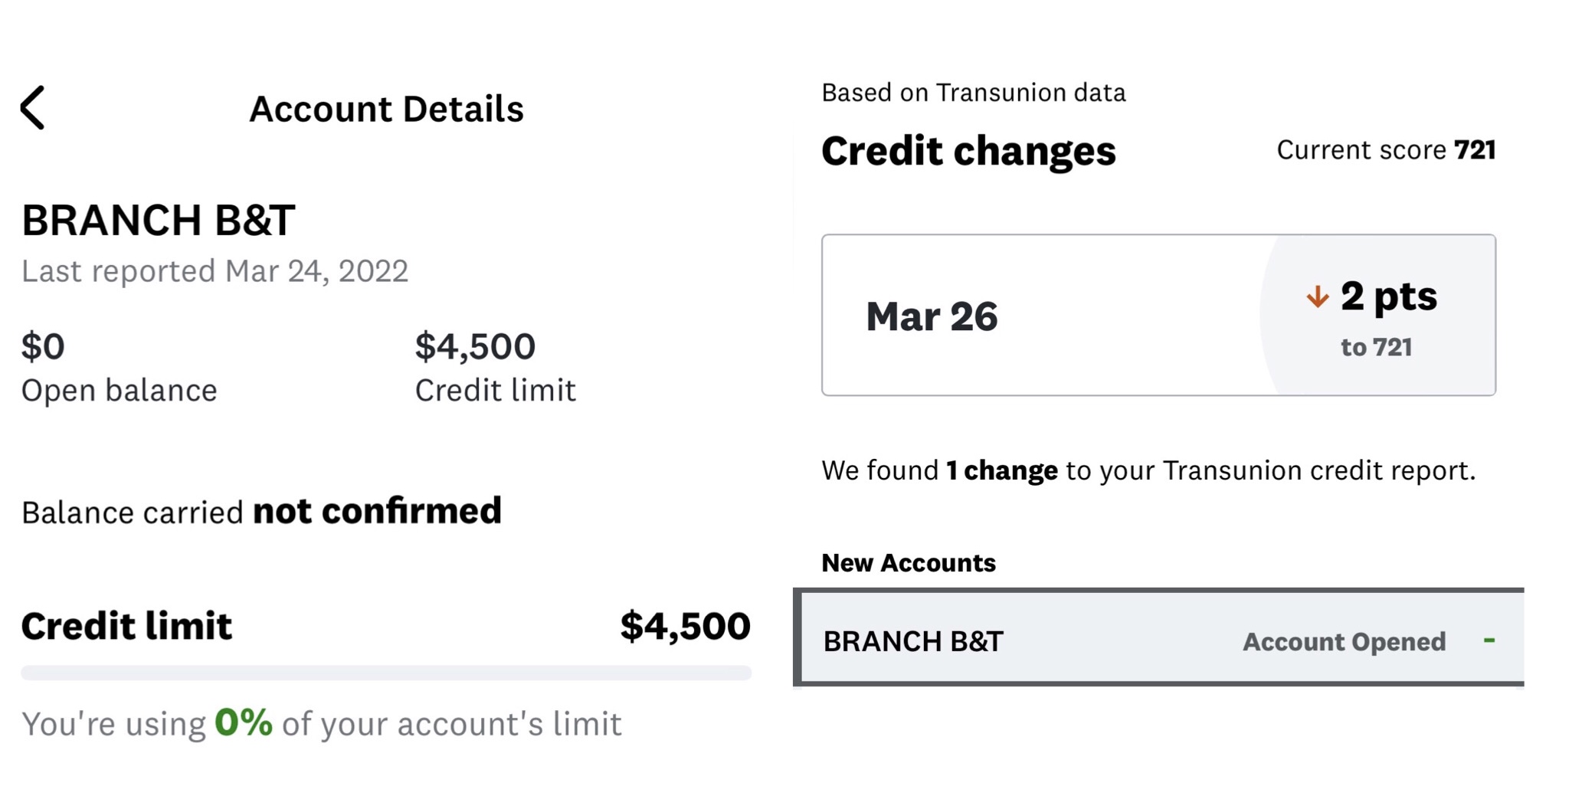Expand the BRANCH B&T row with the green dash
Screen dimensions: 1569x786
pyautogui.click(x=1489, y=640)
